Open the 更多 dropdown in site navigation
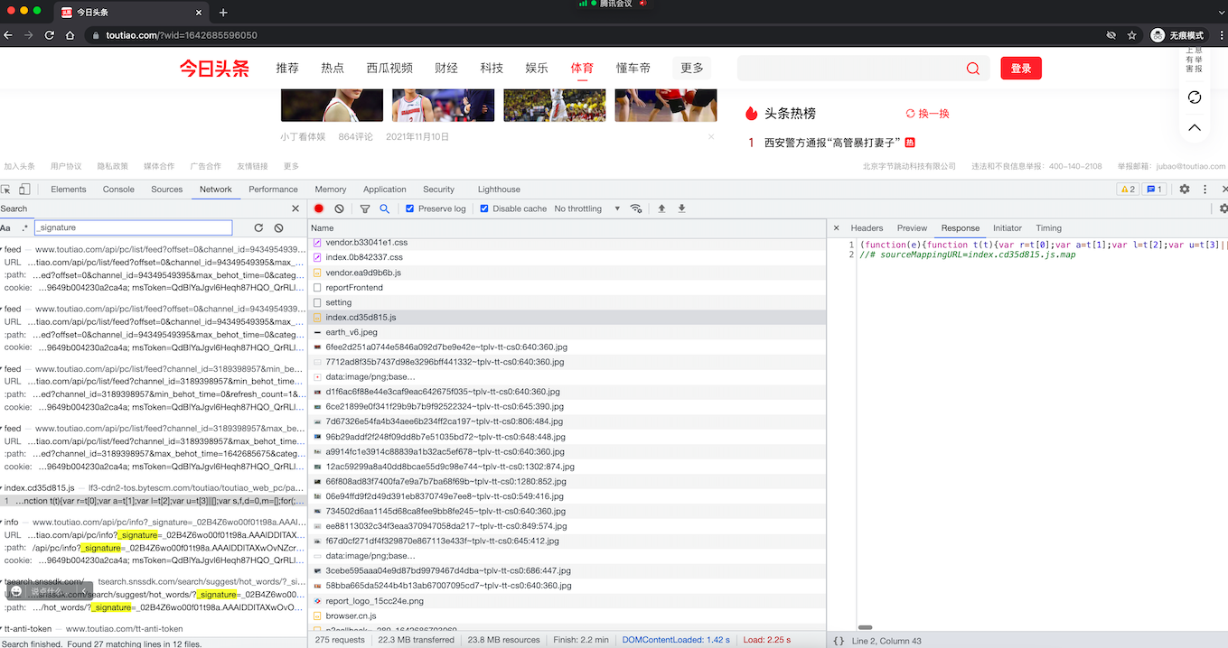1228x648 pixels. [692, 69]
